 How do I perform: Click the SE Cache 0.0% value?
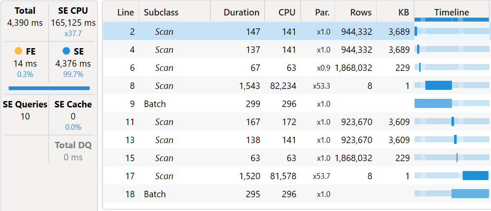coord(73,127)
